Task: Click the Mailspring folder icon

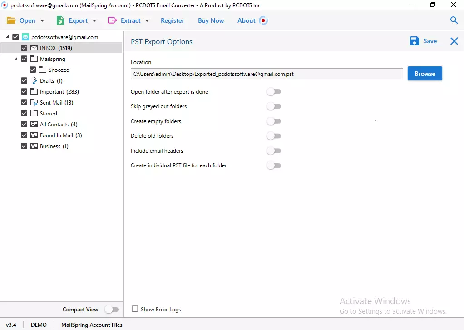Action: (x=34, y=59)
